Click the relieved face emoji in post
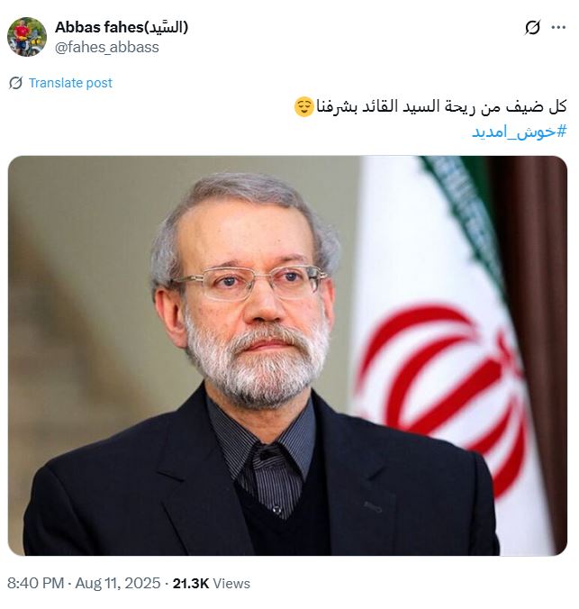 click(x=303, y=107)
